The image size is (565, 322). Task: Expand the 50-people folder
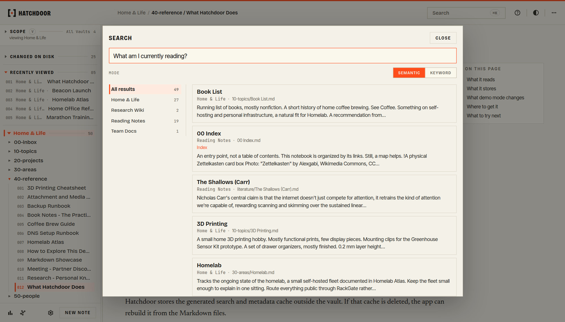[x=9, y=296]
